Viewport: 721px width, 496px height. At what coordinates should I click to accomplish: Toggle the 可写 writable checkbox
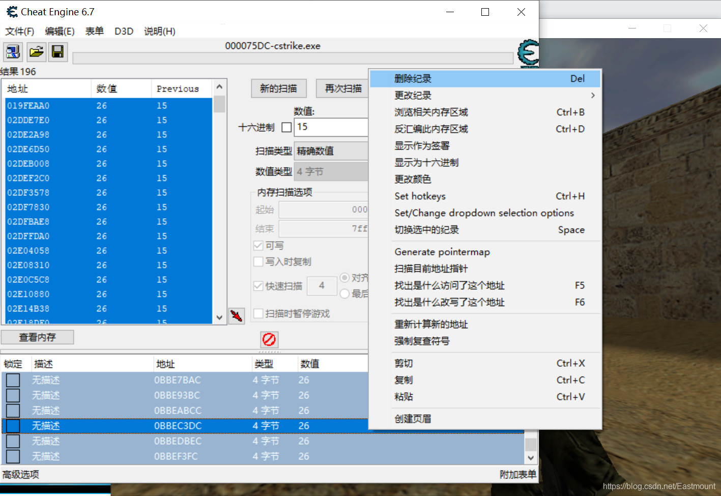(x=258, y=246)
